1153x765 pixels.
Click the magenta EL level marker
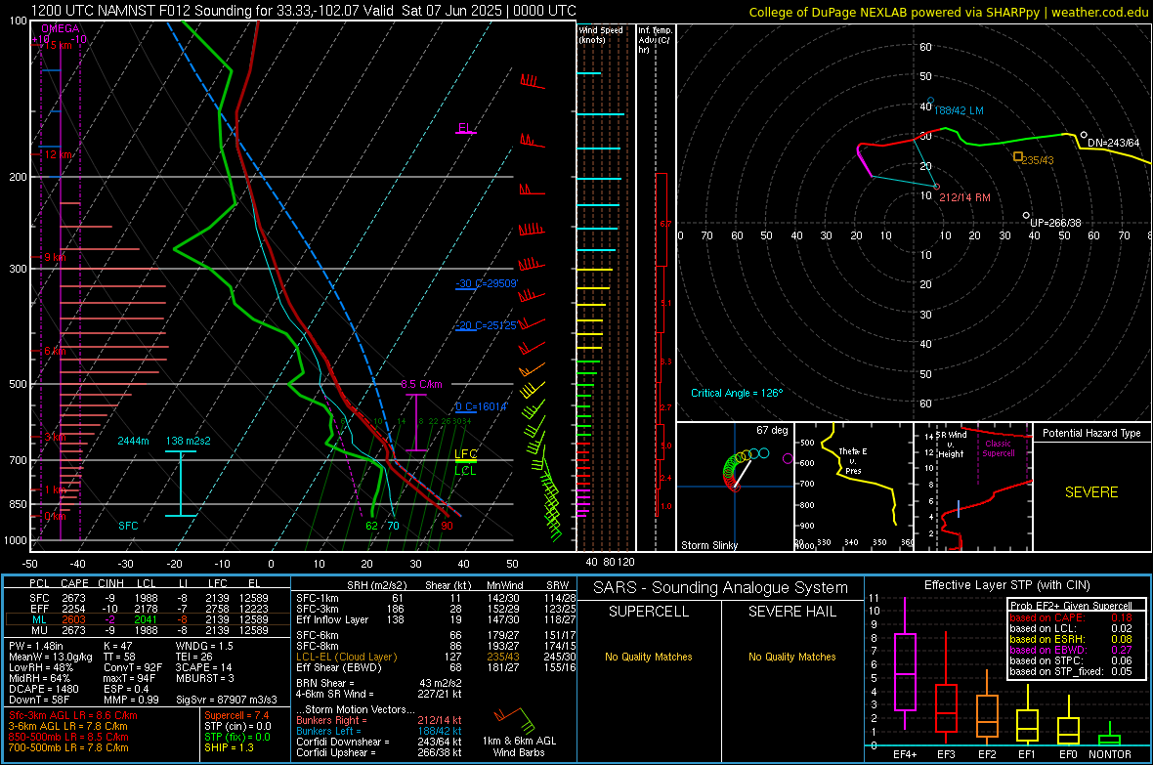click(x=465, y=129)
